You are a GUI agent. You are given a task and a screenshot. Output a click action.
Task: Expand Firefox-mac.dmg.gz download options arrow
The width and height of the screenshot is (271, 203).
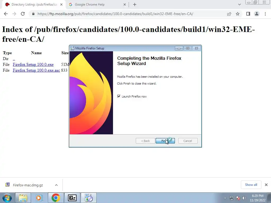(56, 185)
